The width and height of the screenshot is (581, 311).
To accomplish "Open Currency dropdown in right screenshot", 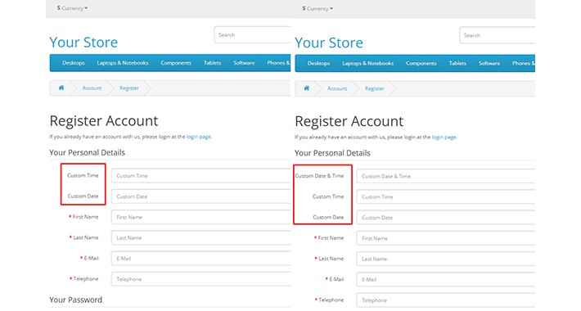I will point(318,8).
